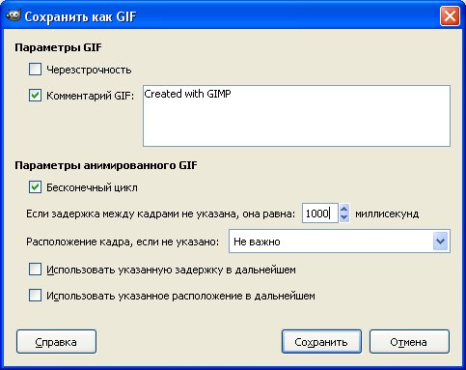Click the Комментарий GIF: label text
The width and height of the screenshot is (466, 370).
click(91, 96)
